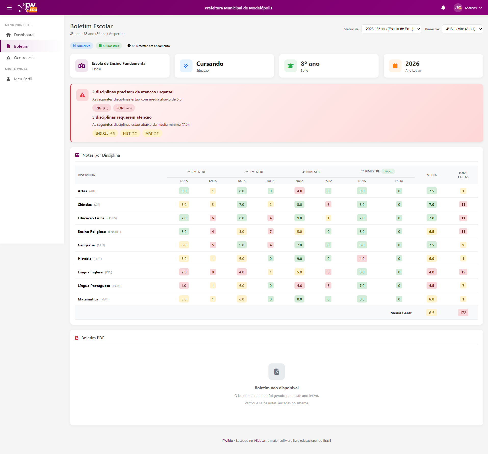Image resolution: width=488 pixels, height=454 pixels.
Task: Click the i-Educar footer link
Action: coord(260,440)
